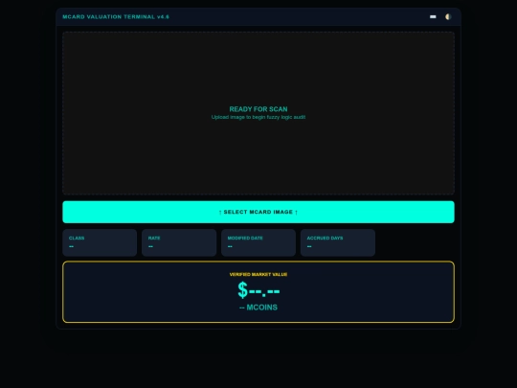Click the $--.-- value readout

click(258, 290)
